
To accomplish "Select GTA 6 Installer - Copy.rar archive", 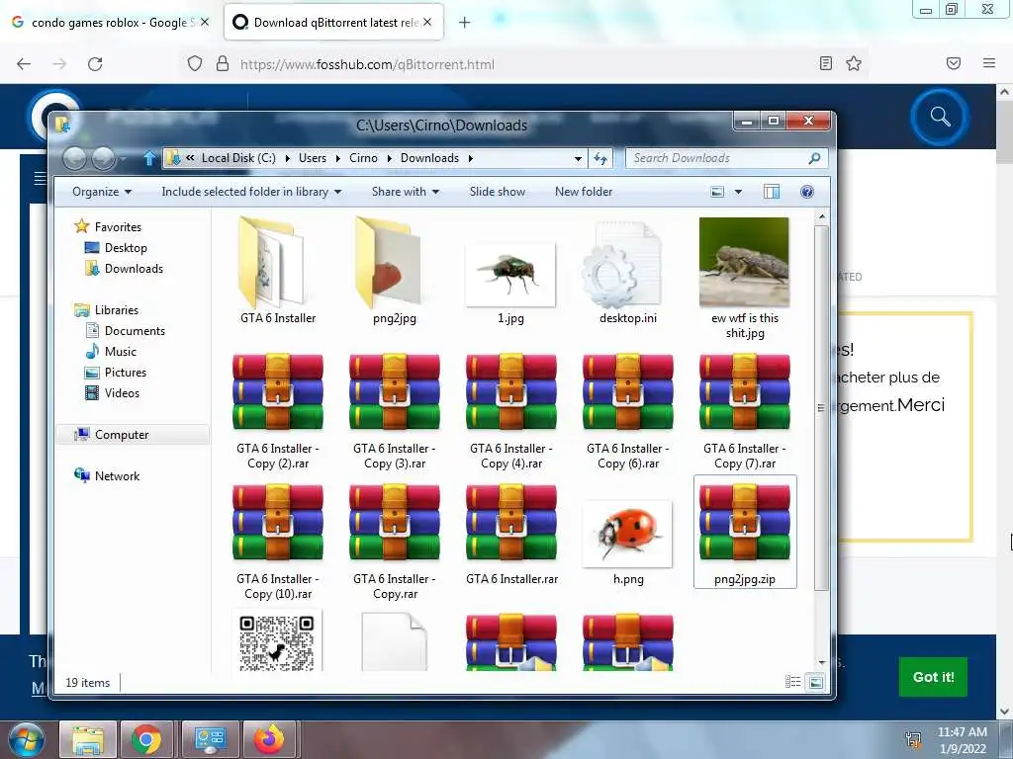I will 395,522.
